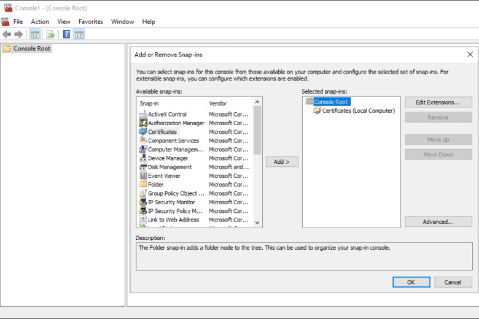Select the ActiveX Control row text
The width and height of the screenshot is (479, 319).
tap(167, 114)
